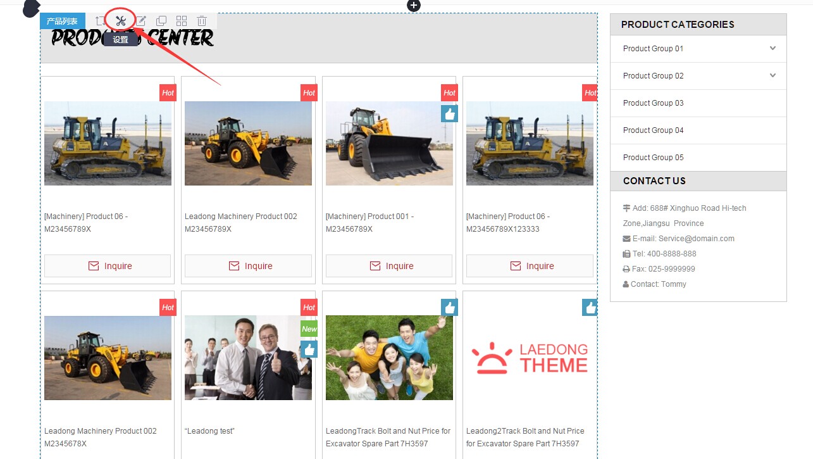Click the swap arrows icon in toolbar
Image resolution: width=813 pixels, height=459 pixels.
tap(100, 21)
